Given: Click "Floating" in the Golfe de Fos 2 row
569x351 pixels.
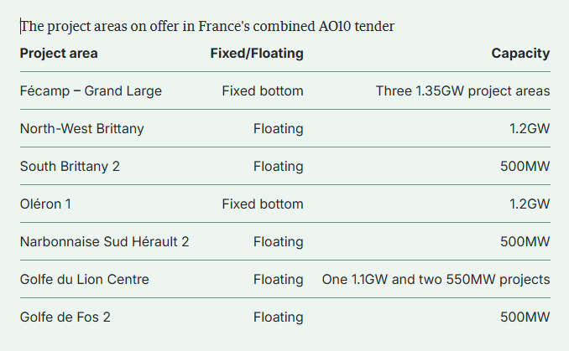Looking at the screenshot, I should point(278,317).
